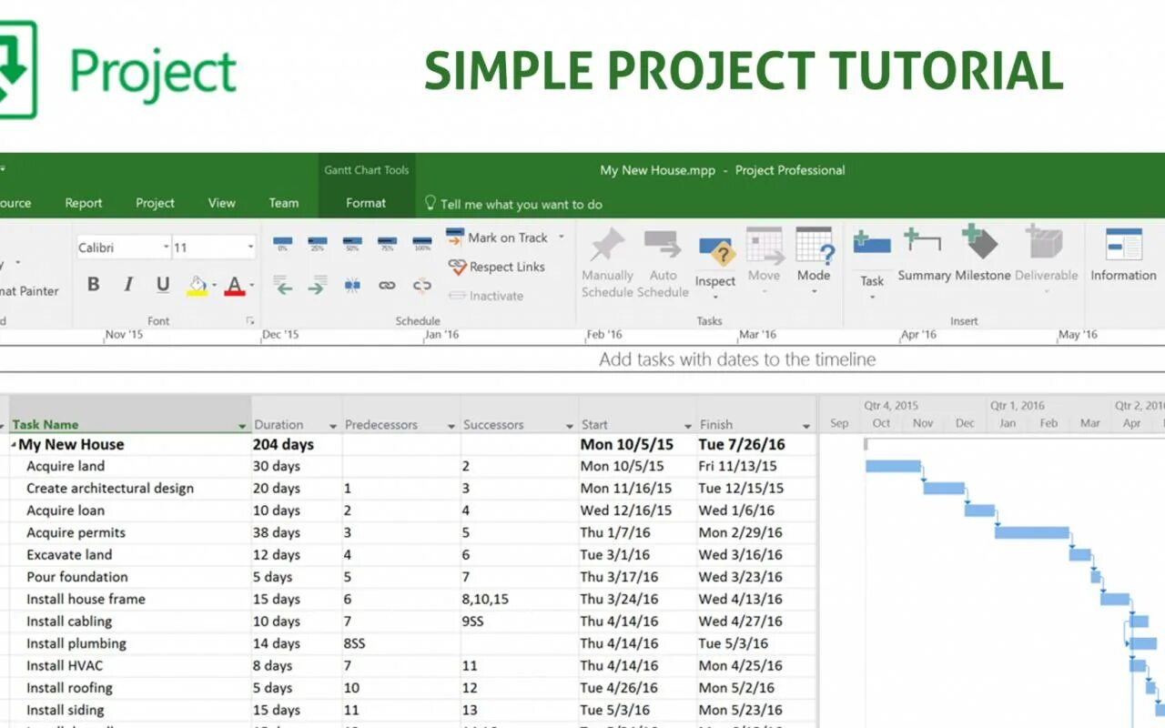Click Add tasks with dates to timeline
Screen dimensions: 1165x728
tap(737, 359)
